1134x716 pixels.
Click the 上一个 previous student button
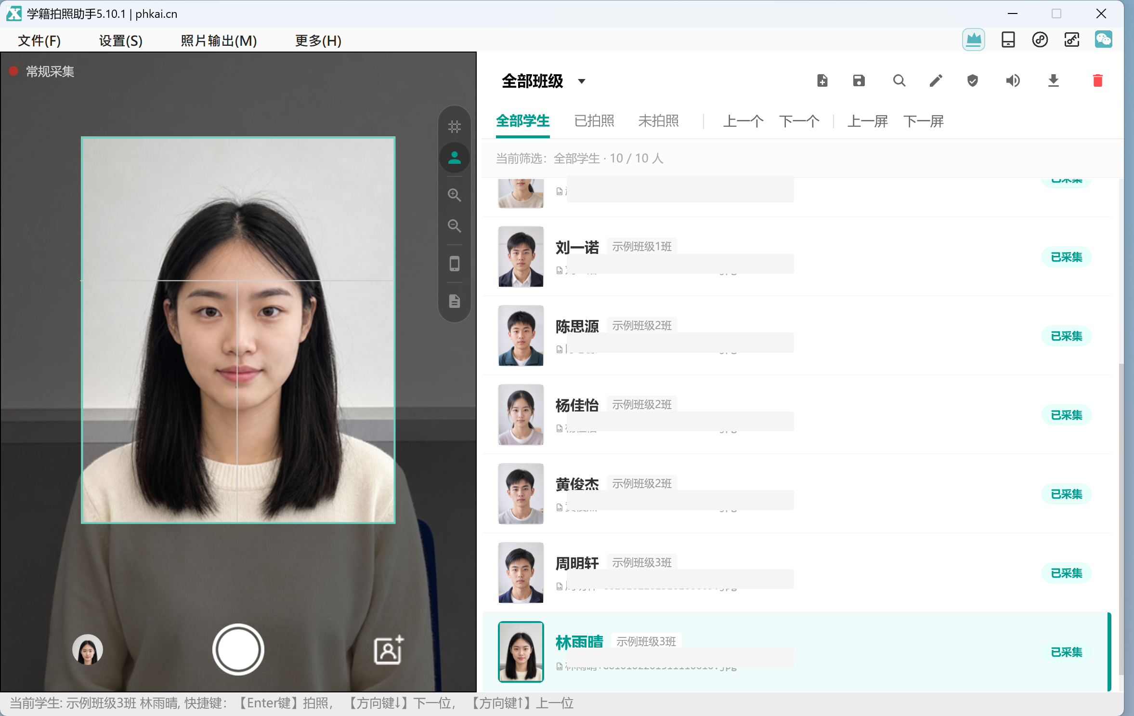pyautogui.click(x=743, y=121)
